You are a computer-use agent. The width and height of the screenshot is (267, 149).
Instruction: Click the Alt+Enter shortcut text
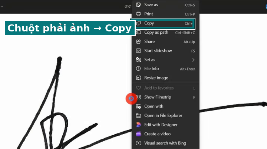click(188, 69)
